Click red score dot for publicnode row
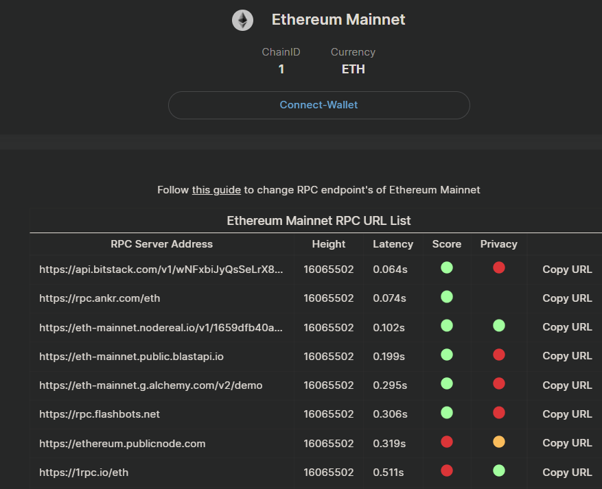The image size is (602, 489). pos(446,442)
